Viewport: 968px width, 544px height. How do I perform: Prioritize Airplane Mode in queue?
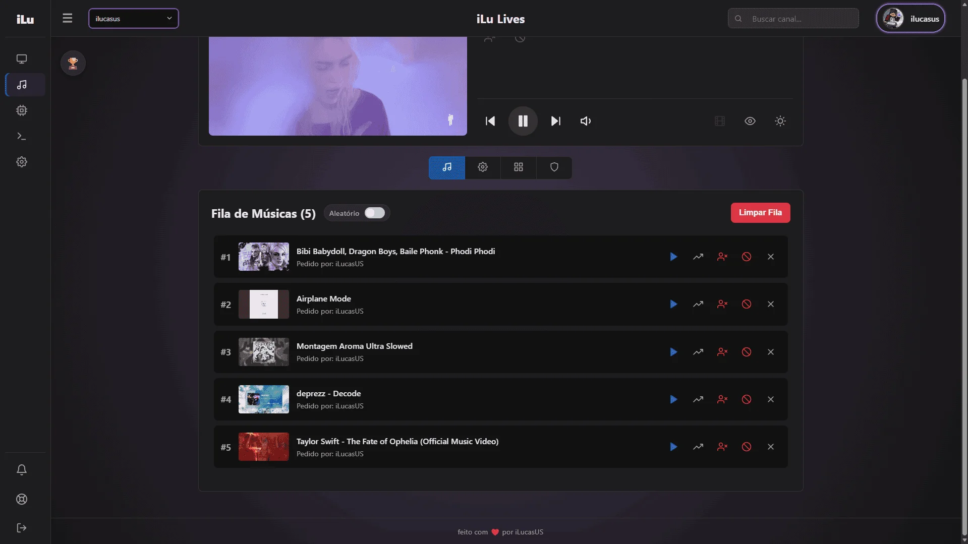698,304
